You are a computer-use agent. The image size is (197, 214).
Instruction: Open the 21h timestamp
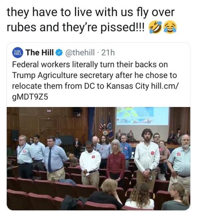108,53
